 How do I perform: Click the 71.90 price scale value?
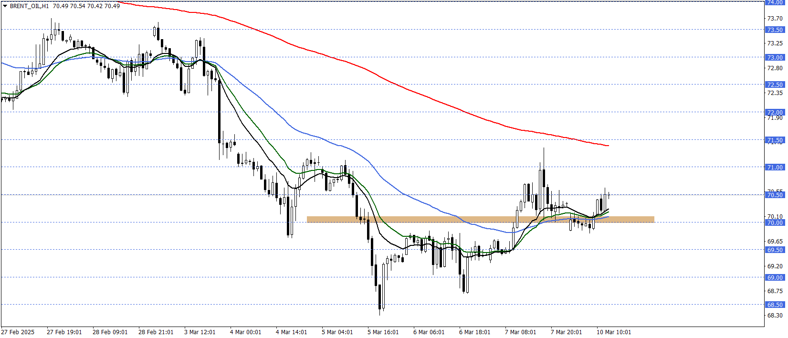coord(775,117)
